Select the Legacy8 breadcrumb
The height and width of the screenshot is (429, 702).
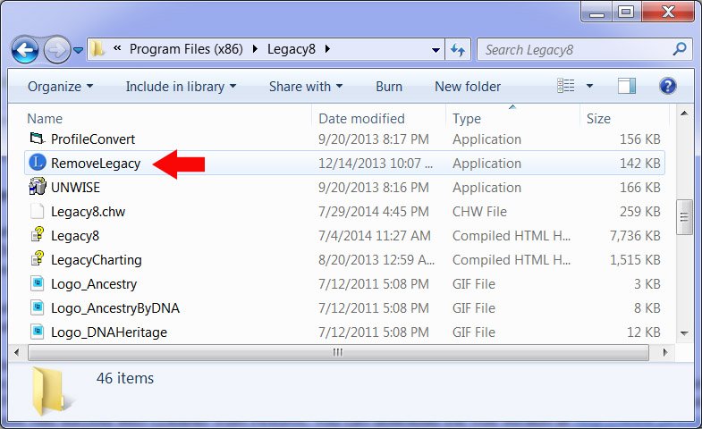click(292, 49)
